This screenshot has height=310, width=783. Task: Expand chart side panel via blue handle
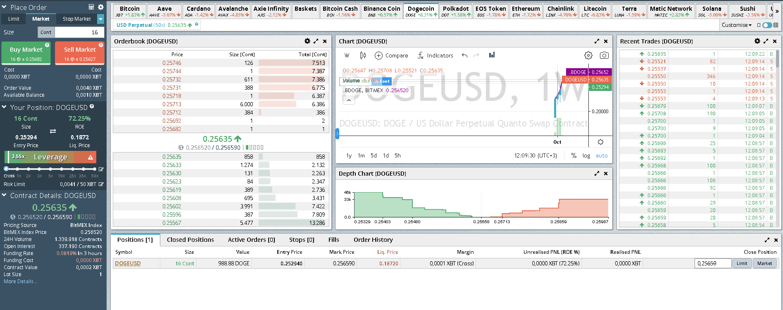[x=337, y=134]
